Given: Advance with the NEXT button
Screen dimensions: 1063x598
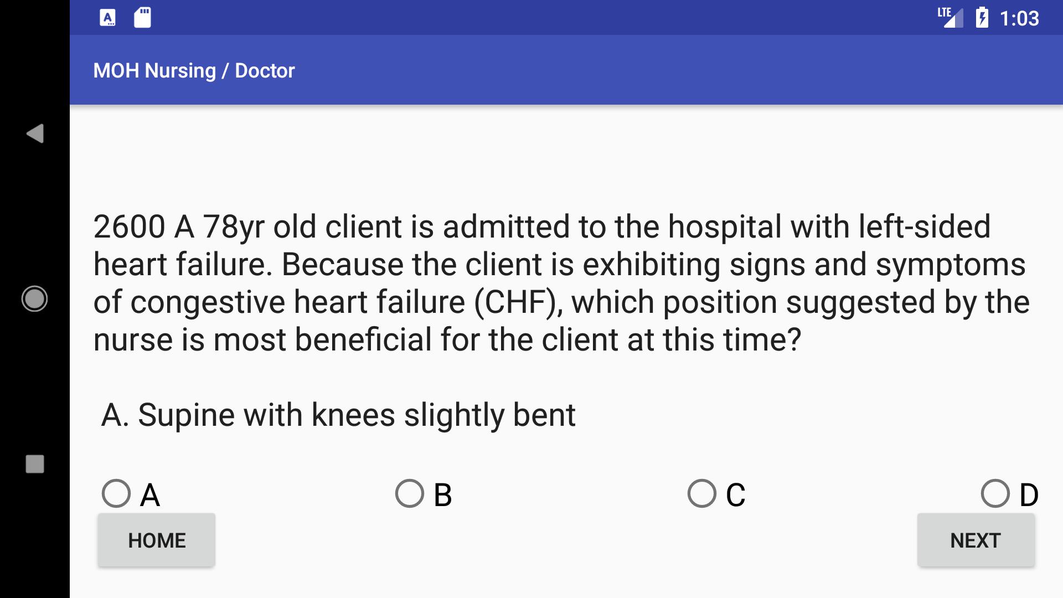Looking at the screenshot, I should (x=976, y=540).
